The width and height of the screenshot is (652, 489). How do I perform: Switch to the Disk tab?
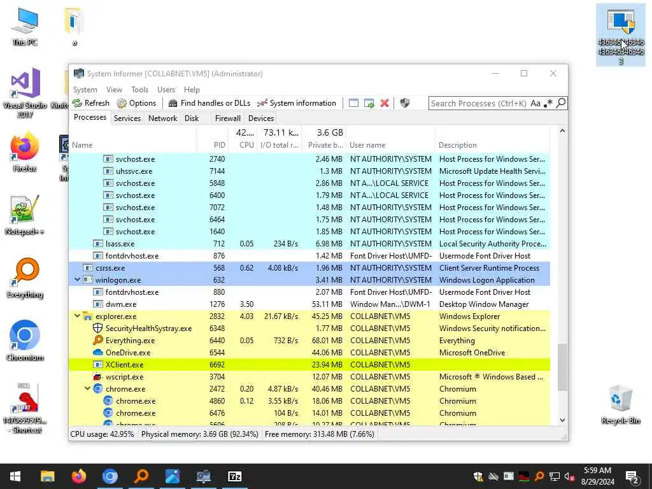coord(192,118)
